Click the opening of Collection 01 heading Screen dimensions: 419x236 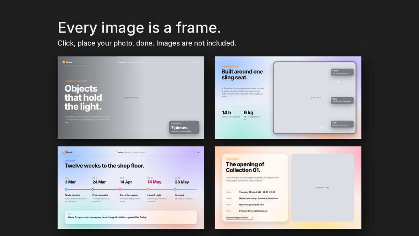(x=245, y=167)
